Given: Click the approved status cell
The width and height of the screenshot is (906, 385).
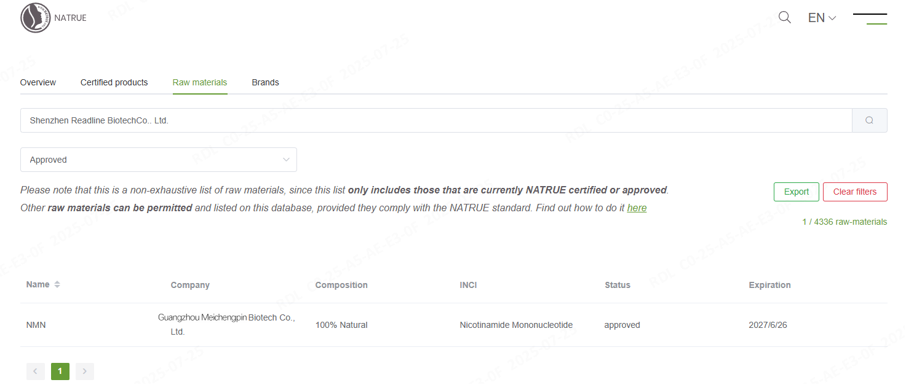Looking at the screenshot, I should coord(622,325).
